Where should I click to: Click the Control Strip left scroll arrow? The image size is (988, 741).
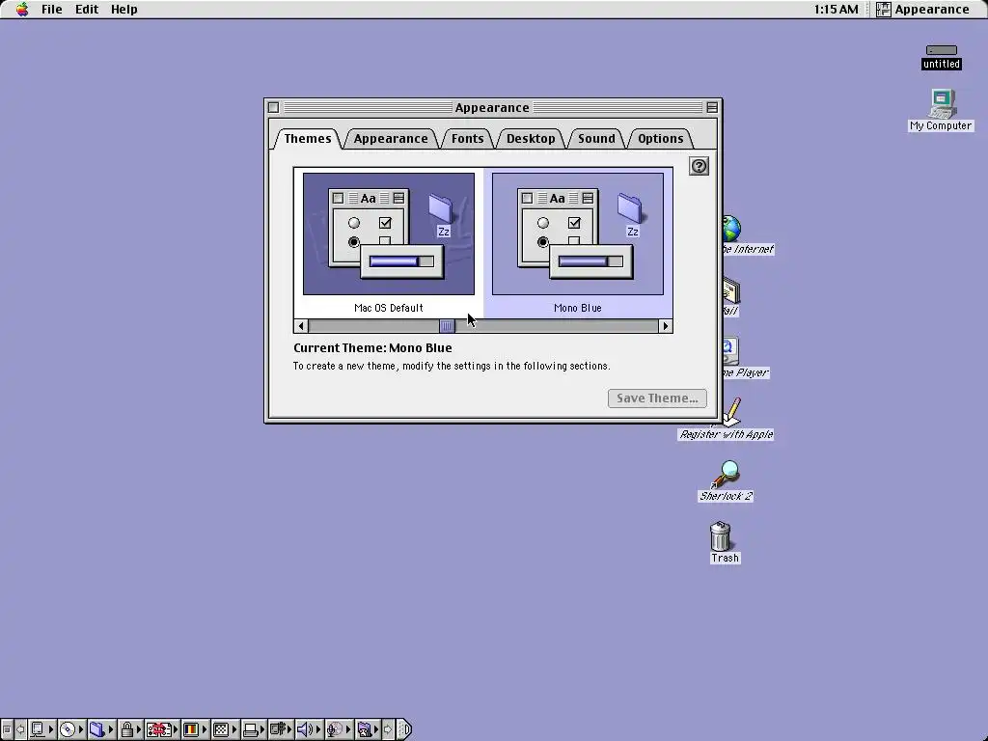(20, 729)
